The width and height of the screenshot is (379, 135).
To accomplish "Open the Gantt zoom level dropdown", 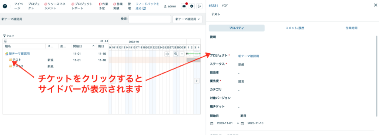I will 182,54.
